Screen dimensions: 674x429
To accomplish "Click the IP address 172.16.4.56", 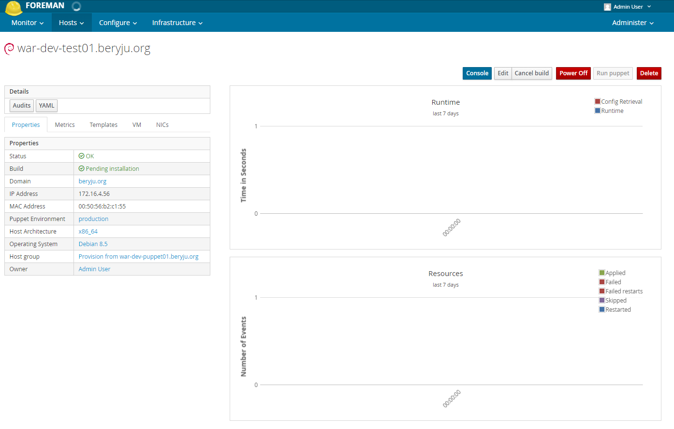I will (x=94, y=194).
